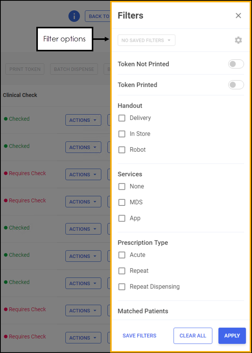Check the MDS services checkbox

(122, 202)
